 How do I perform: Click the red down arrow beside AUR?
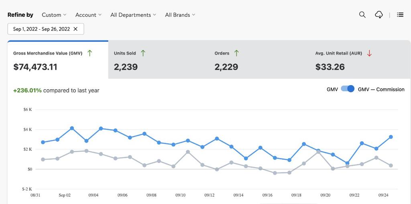[369, 53]
